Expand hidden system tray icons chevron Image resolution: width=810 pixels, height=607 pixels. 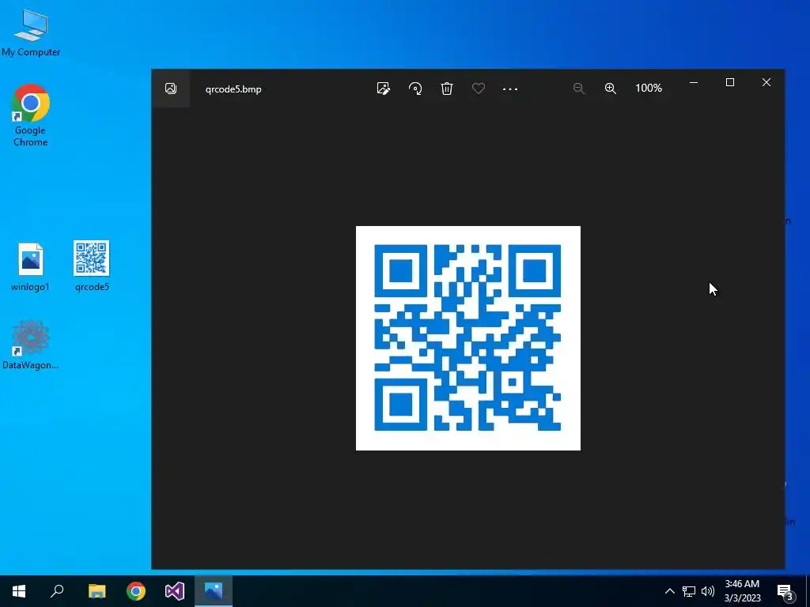[669, 591]
